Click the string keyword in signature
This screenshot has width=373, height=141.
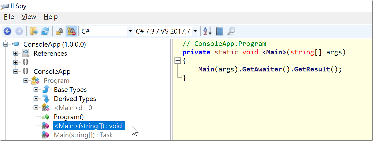tap(302, 52)
